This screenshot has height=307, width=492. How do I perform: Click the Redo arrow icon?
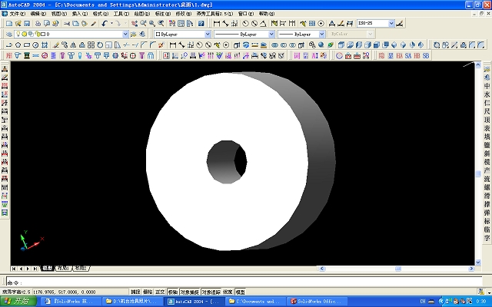point(118,24)
